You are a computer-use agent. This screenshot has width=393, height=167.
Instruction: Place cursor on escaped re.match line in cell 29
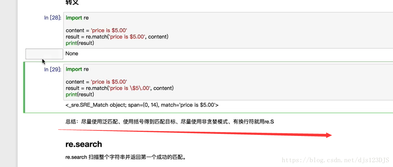(x=119, y=88)
